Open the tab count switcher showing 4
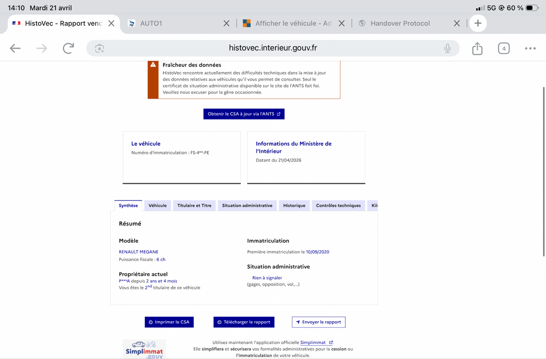Image resolution: width=546 pixels, height=359 pixels. click(x=504, y=48)
